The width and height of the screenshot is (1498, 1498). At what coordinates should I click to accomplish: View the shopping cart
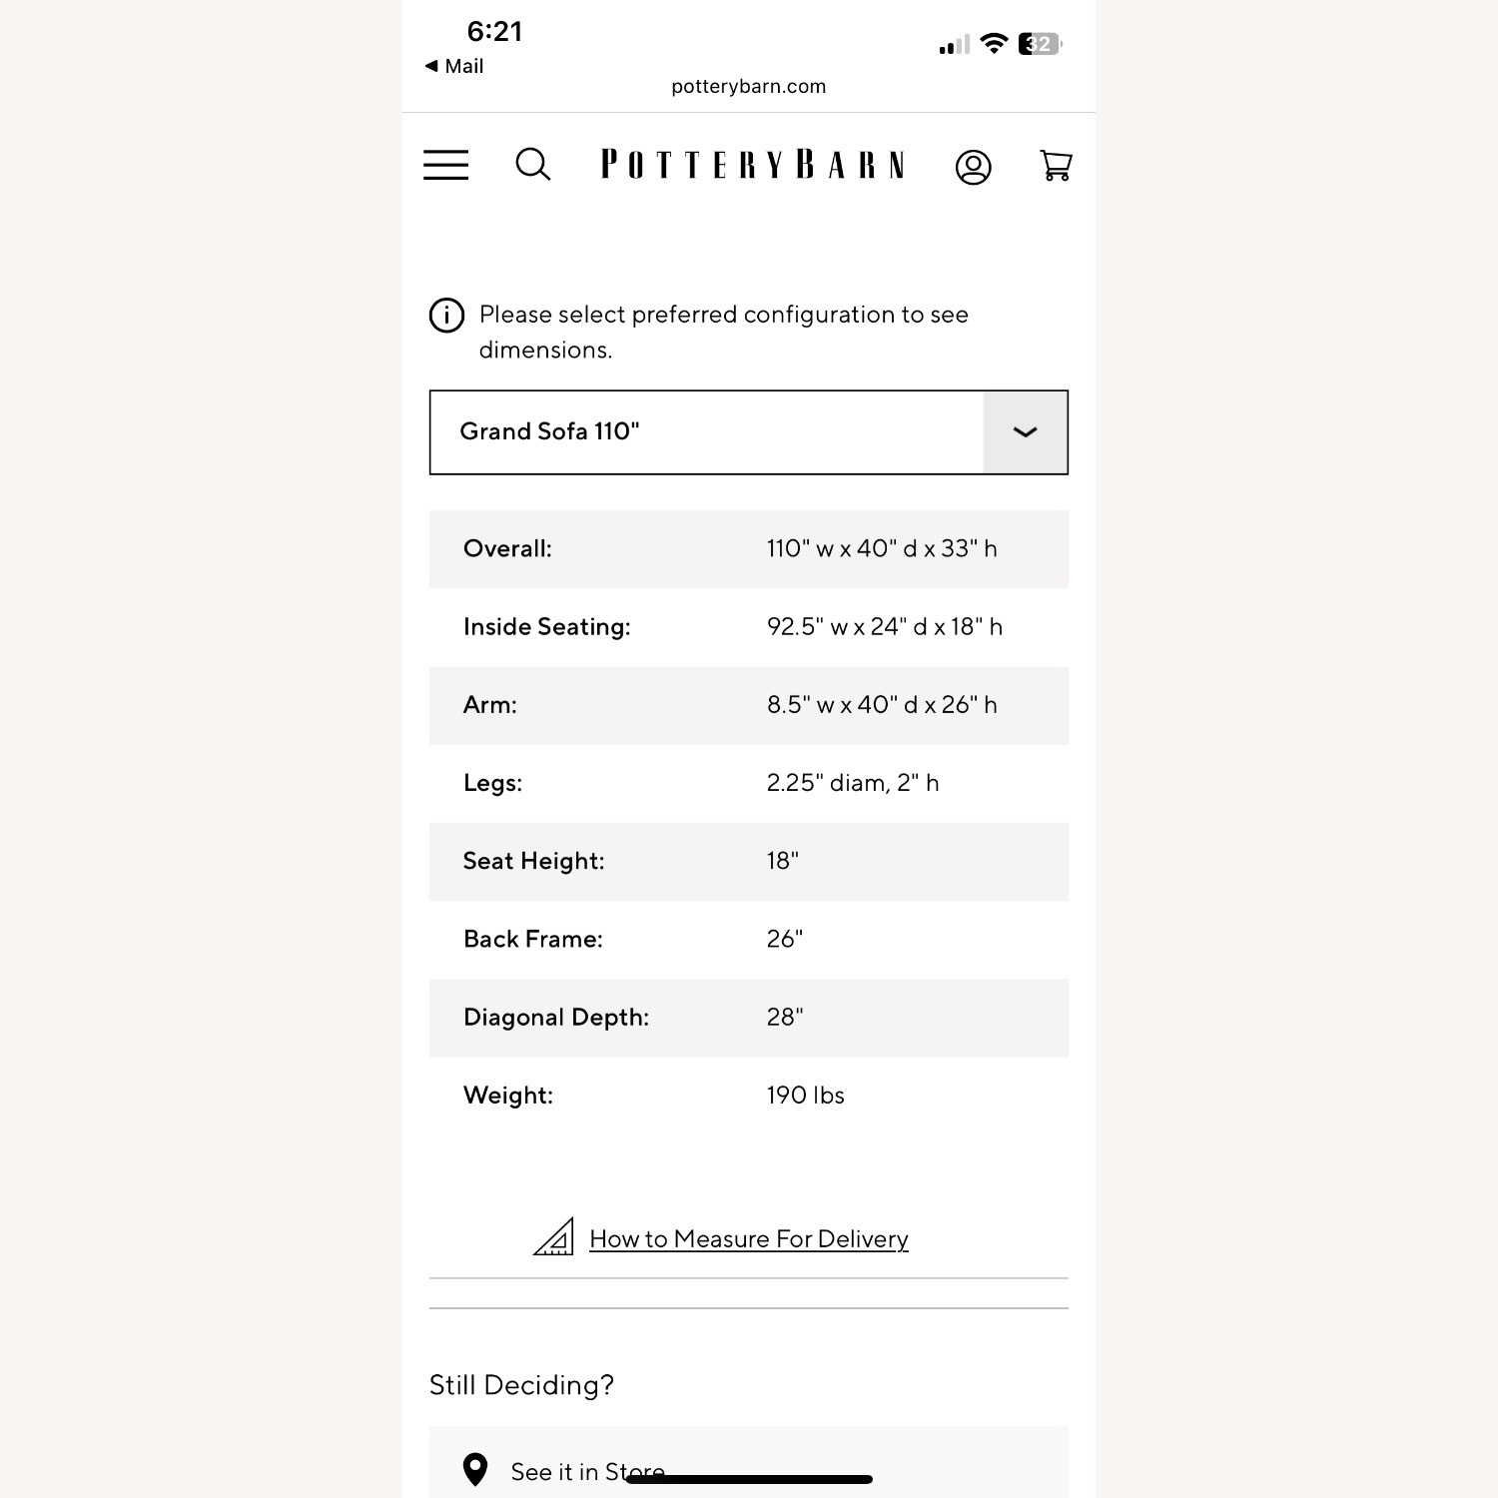click(1056, 165)
